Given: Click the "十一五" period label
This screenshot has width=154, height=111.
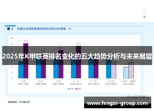Looking at the screenshot, I should (x=76, y=81).
